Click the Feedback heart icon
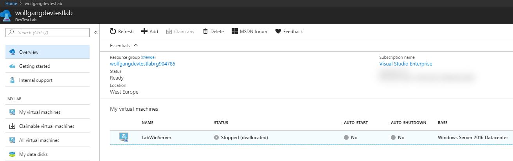 pos(278,31)
